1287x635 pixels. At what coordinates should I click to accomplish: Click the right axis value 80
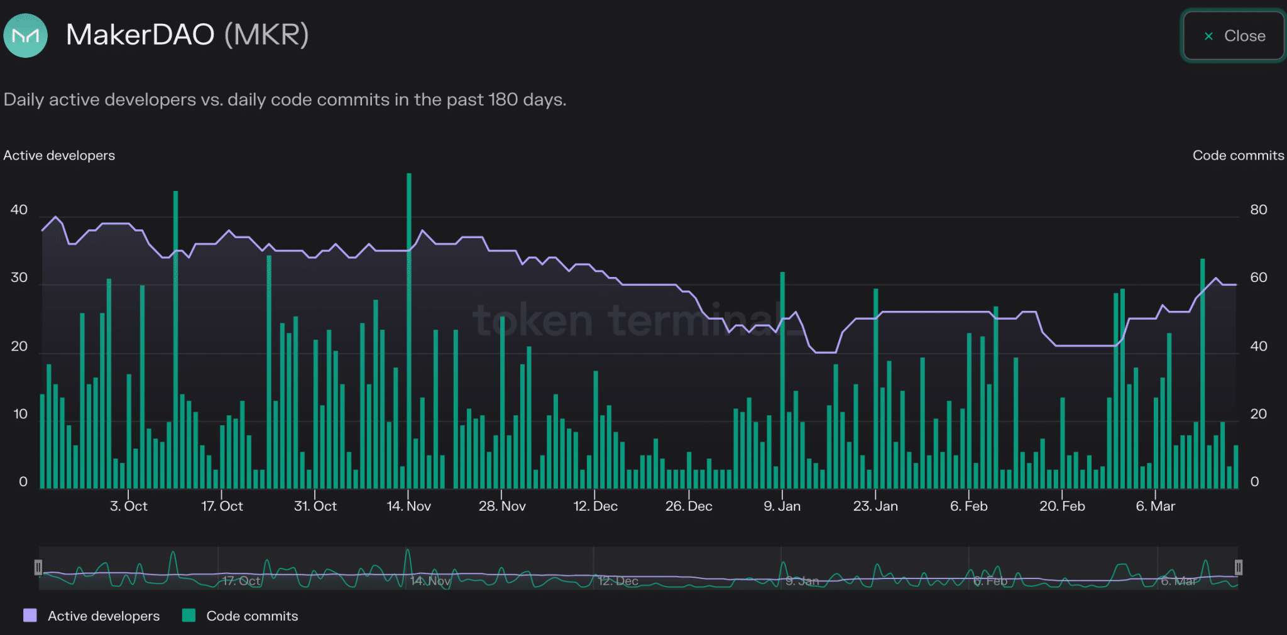(1259, 210)
